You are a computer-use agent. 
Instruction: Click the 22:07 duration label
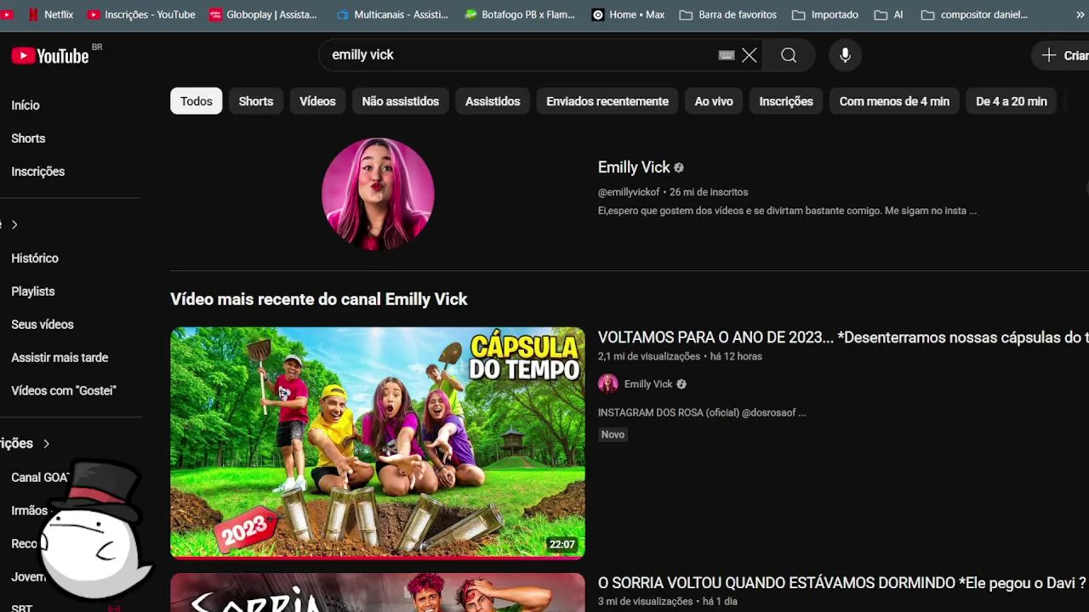(562, 545)
